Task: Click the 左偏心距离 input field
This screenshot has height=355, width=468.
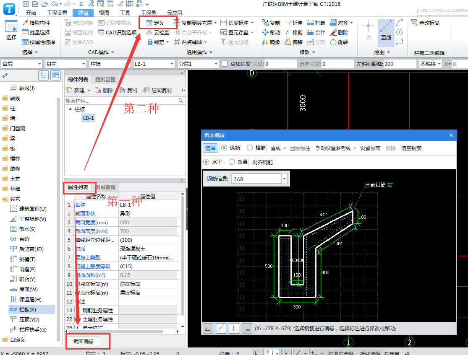Action: click(x=400, y=64)
